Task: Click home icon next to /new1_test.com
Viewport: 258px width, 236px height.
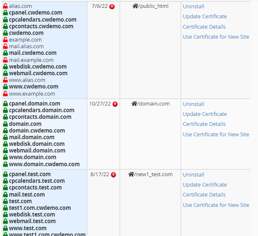Action: [x=131, y=175]
